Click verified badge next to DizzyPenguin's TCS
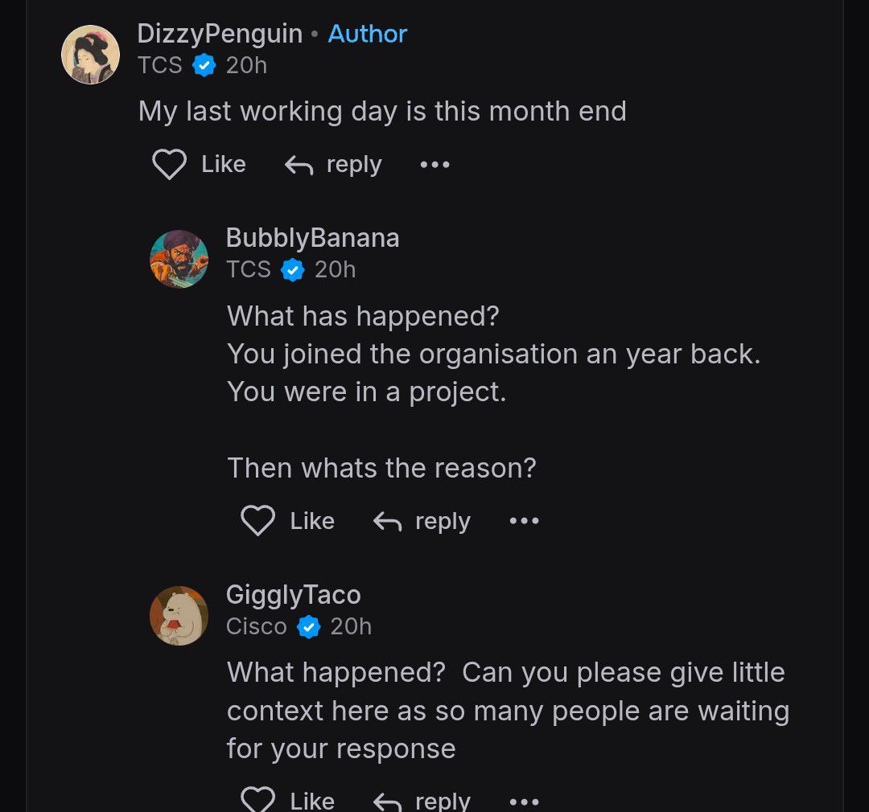This screenshot has width=869, height=812. (204, 65)
